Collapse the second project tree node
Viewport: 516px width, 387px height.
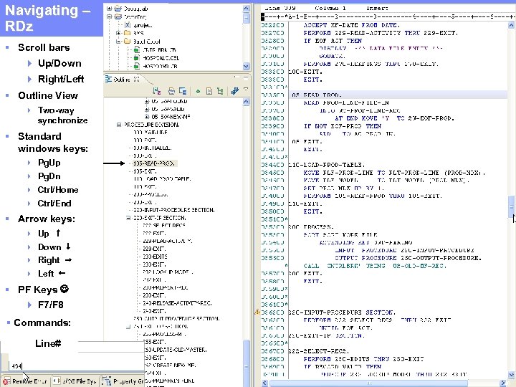click(x=109, y=16)
